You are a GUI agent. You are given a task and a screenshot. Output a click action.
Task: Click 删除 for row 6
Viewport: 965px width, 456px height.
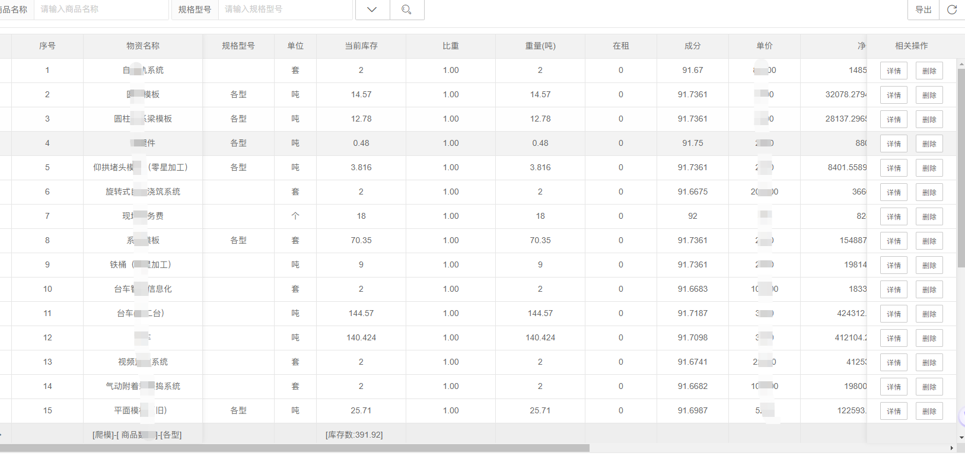929,193
